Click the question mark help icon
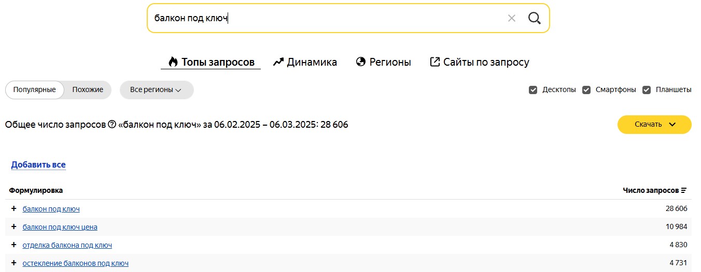 pyautogui.click(x=111, y=125)
